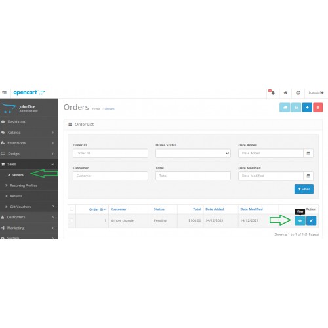Open the help lifesaver icon
328x328 pixels.
tap(298, 93)
